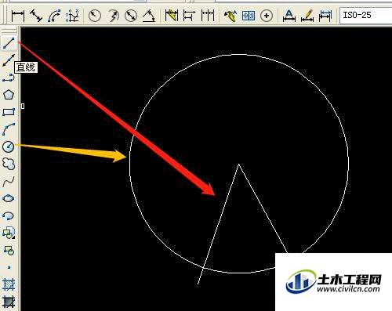Open the Dimension Edit tool
Viewport: 392px width, 311px height.
click(289, 16)
